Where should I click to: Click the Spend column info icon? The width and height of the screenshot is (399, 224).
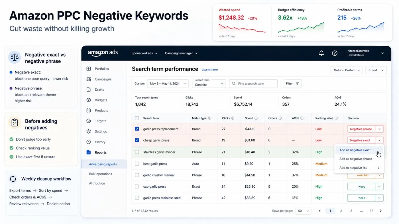click(256, 118)
